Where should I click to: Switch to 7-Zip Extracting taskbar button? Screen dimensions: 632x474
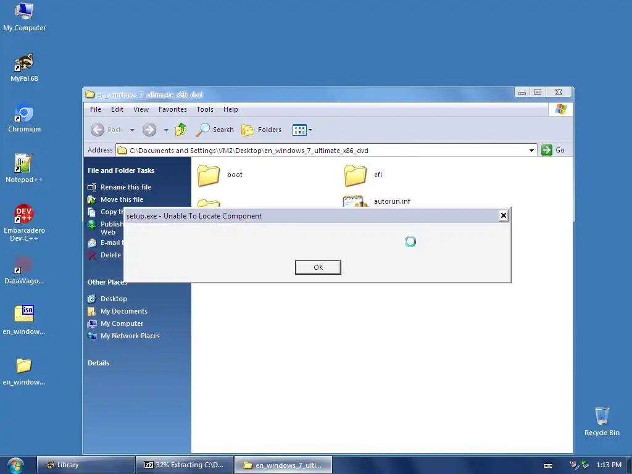[x=184, y=465]
